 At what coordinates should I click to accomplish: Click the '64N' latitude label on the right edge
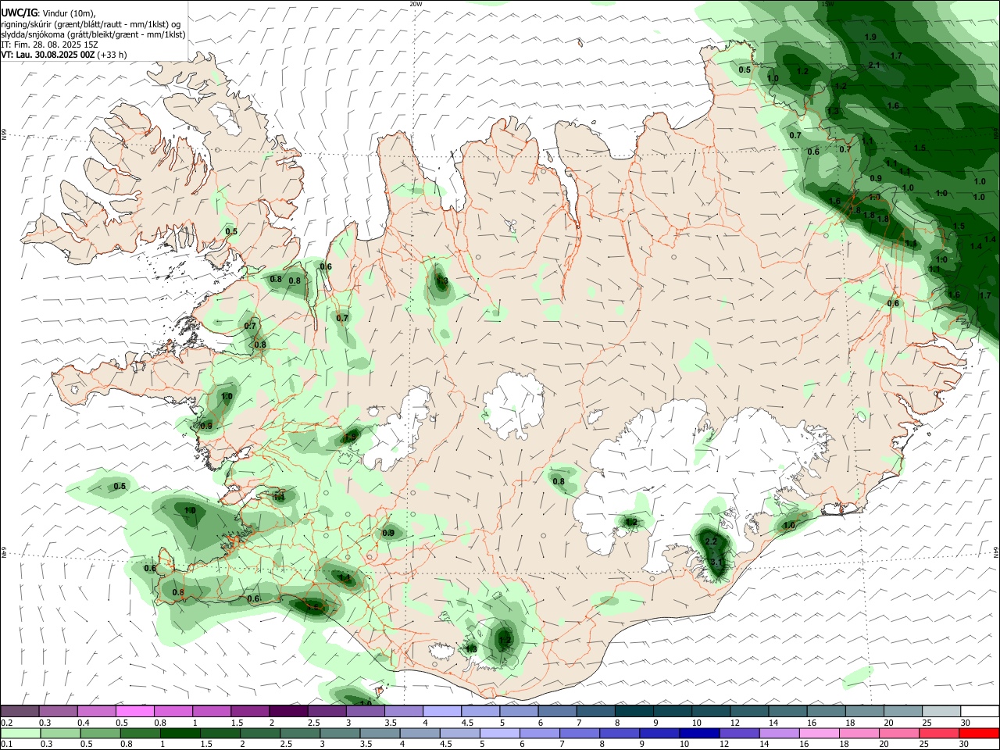pos(996,552)
